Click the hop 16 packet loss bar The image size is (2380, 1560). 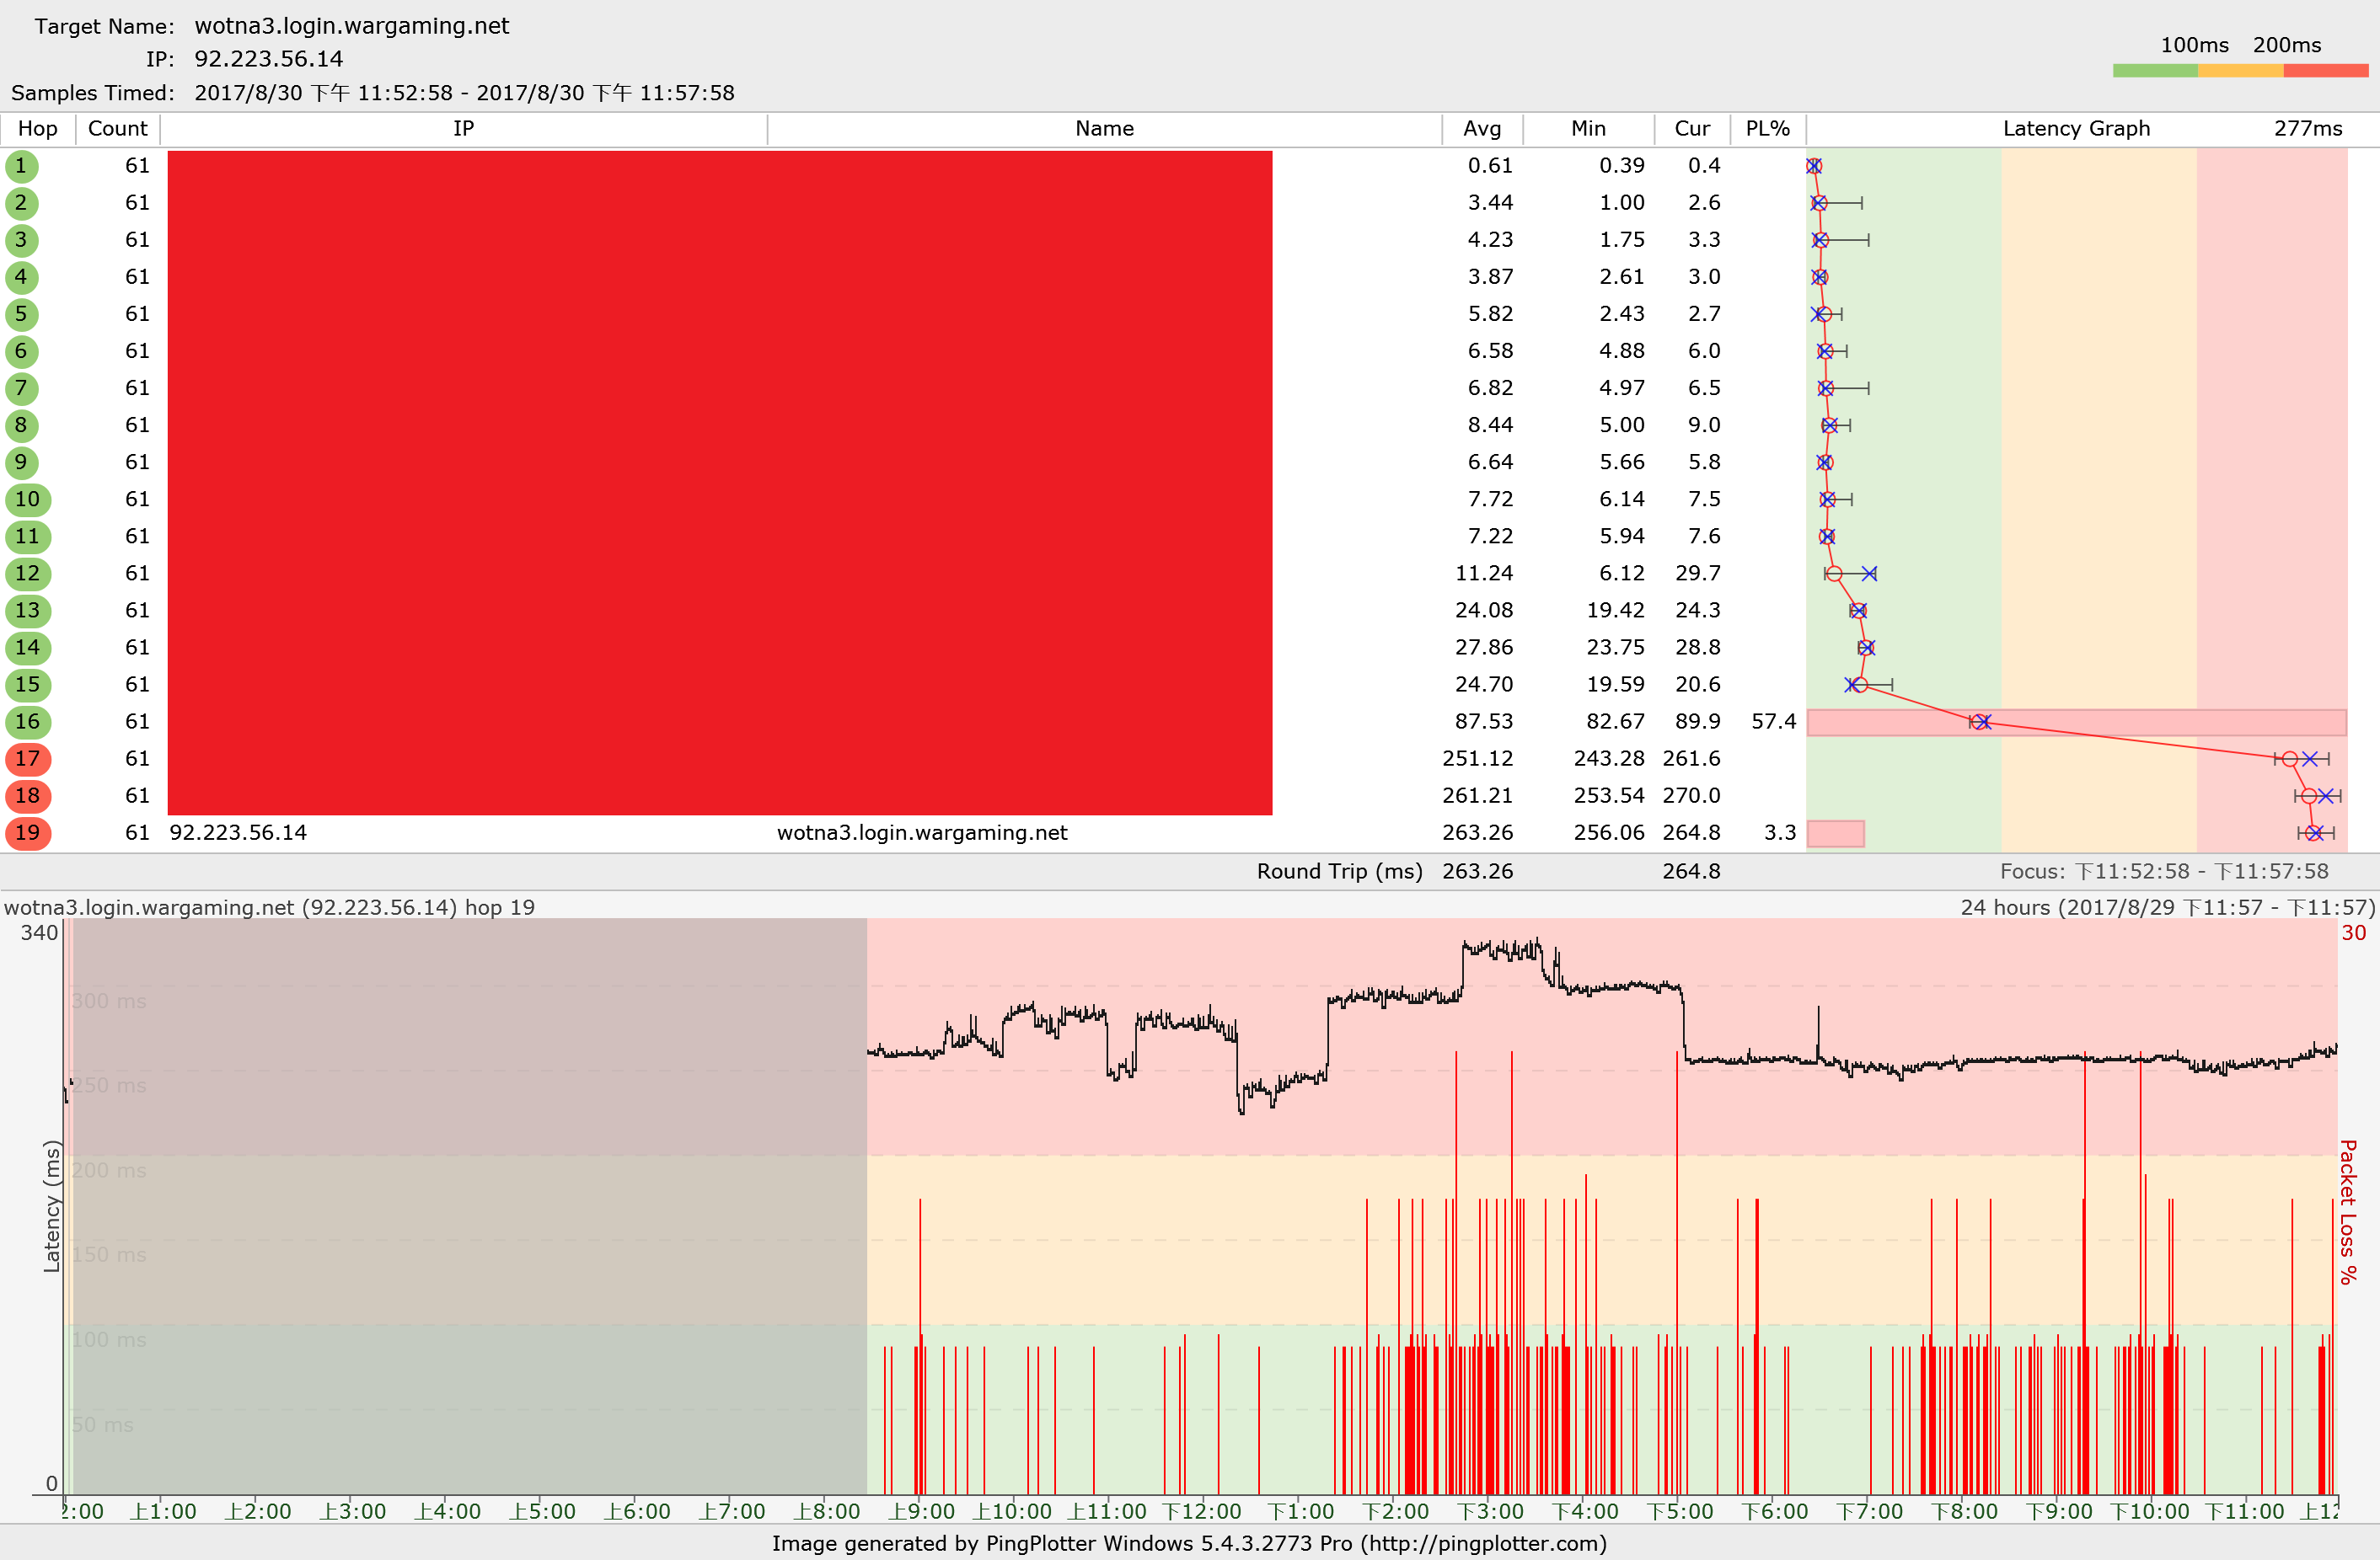pyautogui.click(x=2076, y=722)
